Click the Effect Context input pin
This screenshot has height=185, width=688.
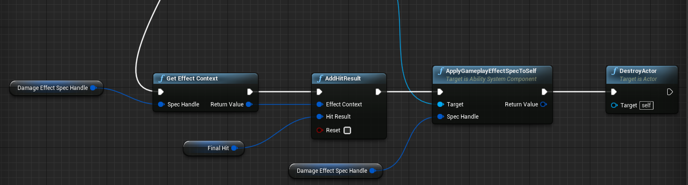pyautogui.click(x=319, y=104)
